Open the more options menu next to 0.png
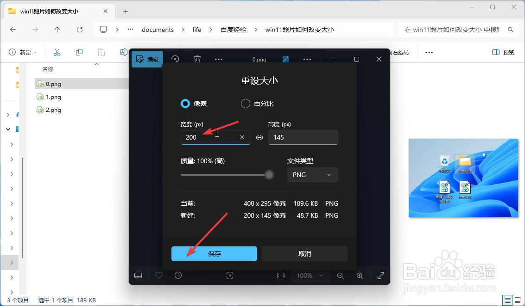This screenshot has height=306, width=525. 218,59
